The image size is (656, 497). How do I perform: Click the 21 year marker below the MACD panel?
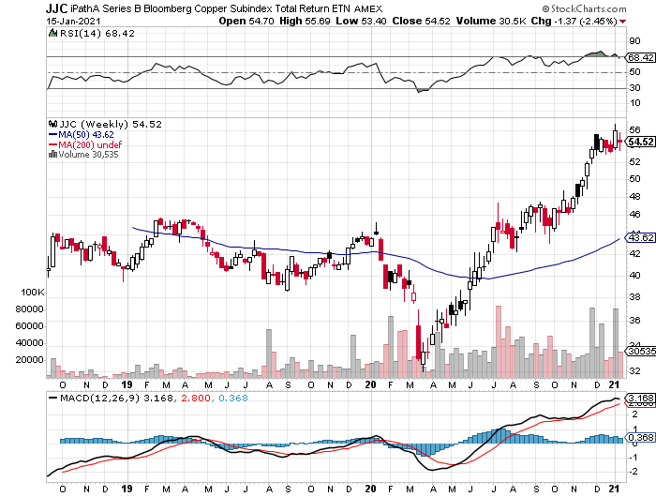[614, 489]
